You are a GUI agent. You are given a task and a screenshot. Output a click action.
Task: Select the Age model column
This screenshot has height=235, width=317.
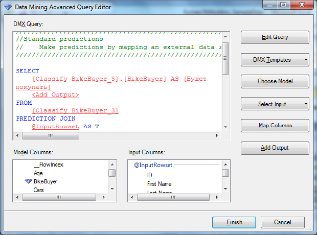point(38,173)
